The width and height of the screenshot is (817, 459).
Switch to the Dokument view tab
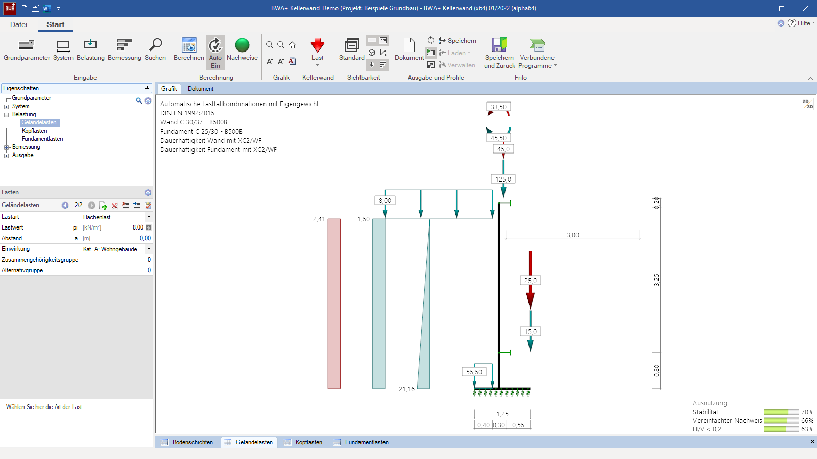201,89
